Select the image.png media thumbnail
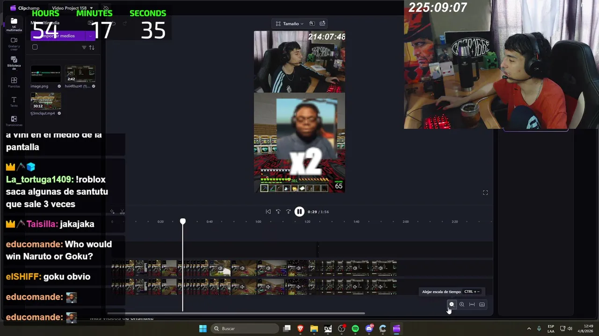This screenshot has width=599, height=336. (x=46, y=74)
